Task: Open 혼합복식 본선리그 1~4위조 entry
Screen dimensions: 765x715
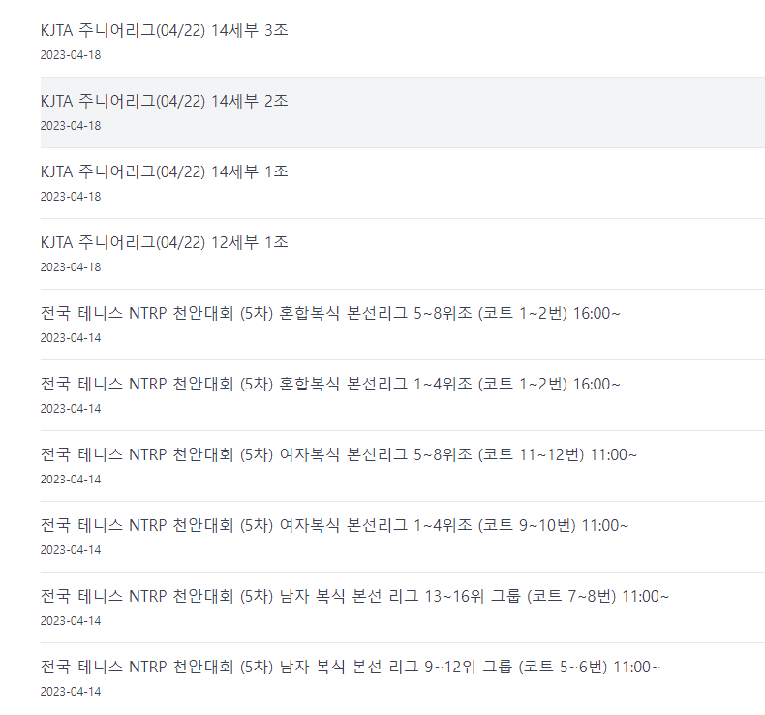Action: tap(330, 384)
